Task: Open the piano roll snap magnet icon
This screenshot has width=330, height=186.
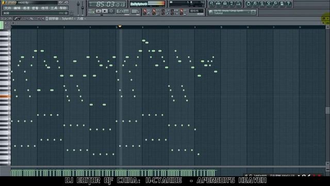Action: pyautogui.click(x=10, y=19)
